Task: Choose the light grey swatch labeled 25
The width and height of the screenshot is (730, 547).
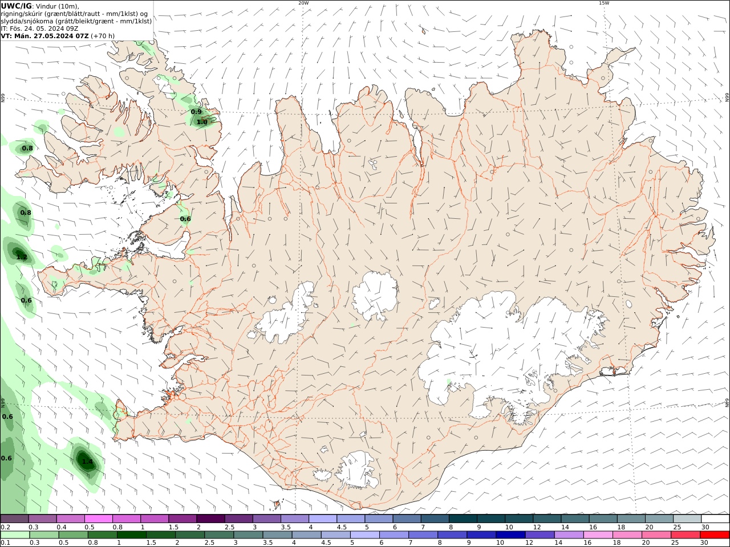Action: tap(687, 519)
